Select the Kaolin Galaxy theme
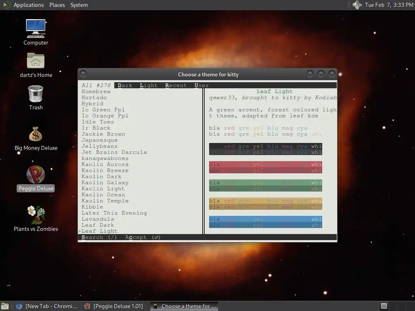The height and width of the screenshot is (311, 415). (105, 183)
